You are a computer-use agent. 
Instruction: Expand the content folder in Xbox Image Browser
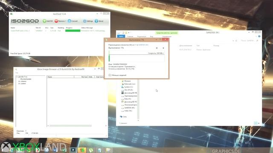pyautogui.click(x=19, y=83)
